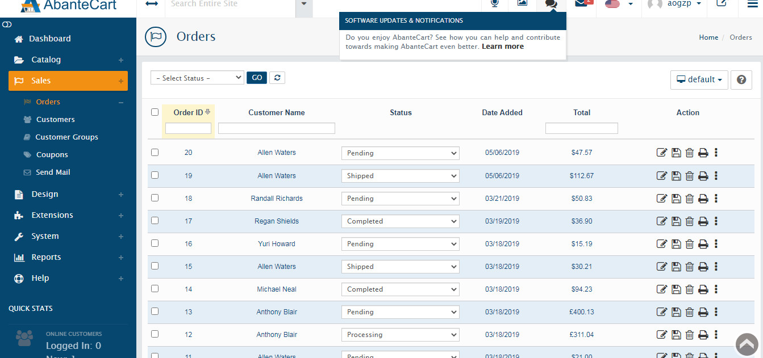763x358 pixels.
Task: Check the checkbox for order 14
Action: tap(155, 288)
